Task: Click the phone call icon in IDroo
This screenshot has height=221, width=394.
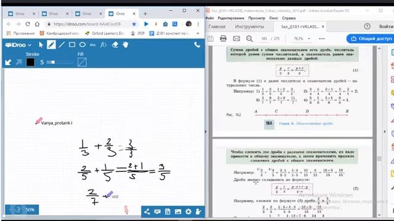Action: click(x=197, y=45)
